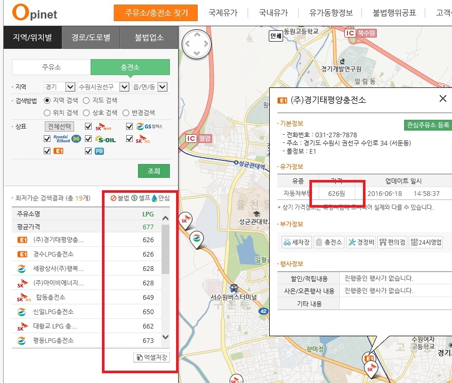Click the 조회 search button

coord(153,171)
